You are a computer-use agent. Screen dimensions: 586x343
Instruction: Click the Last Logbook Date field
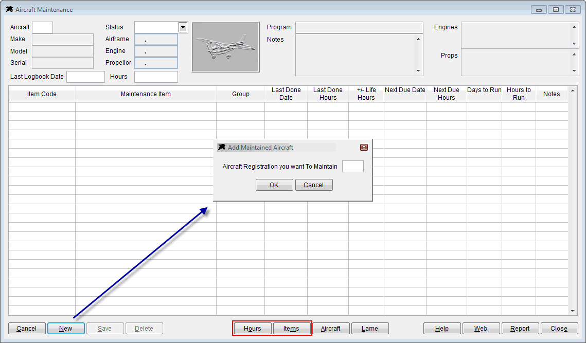pyautogui.click(x=85, y=77)
